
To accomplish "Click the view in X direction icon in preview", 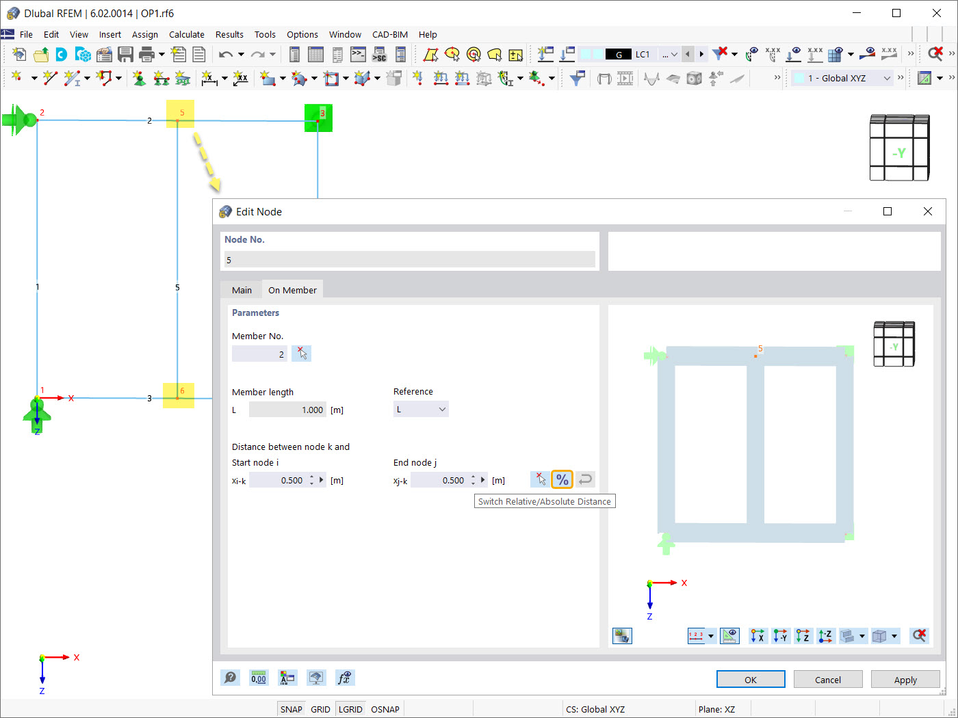I will (x=758, y=636).
